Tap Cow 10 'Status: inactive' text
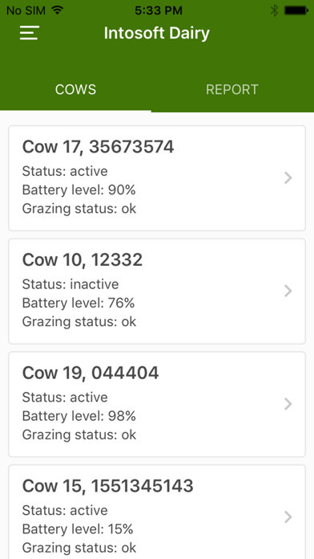This screenshot has height=559, width=314. click(x=70, y=284)
